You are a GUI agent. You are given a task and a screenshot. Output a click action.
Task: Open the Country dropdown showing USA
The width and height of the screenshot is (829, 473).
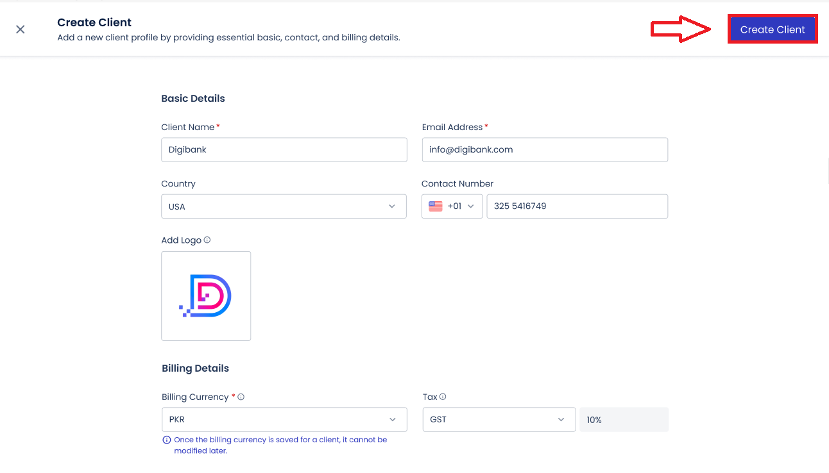[284, 206]
